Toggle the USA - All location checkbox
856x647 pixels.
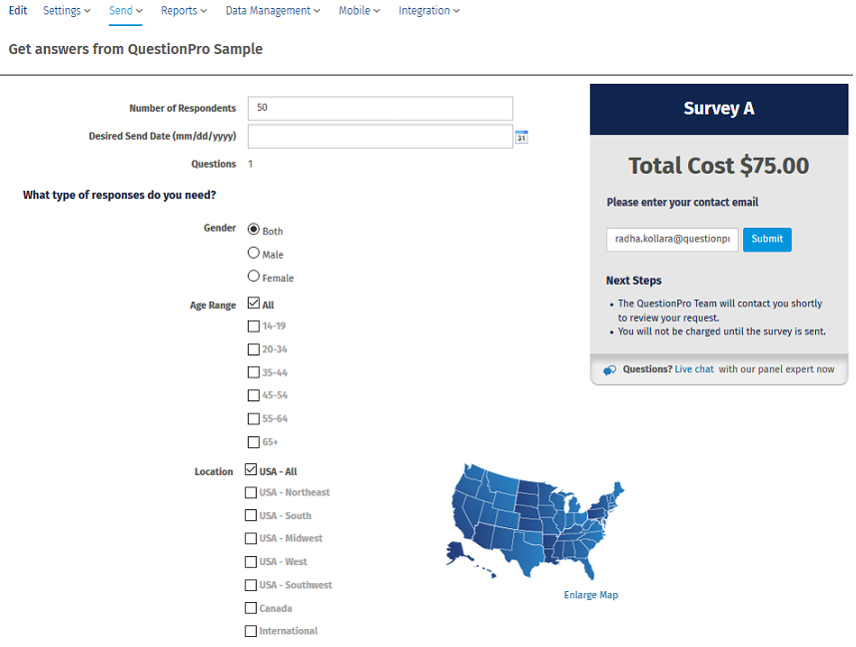coord(251,469)
